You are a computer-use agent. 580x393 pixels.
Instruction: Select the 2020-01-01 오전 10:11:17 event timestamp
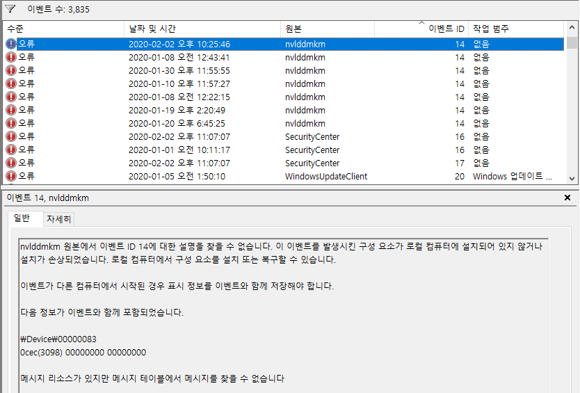click(x=179, y=150)
